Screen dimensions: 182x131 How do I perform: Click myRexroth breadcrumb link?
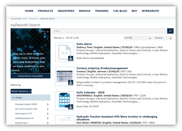tap(33, 19)
